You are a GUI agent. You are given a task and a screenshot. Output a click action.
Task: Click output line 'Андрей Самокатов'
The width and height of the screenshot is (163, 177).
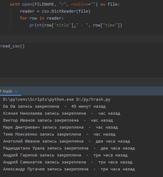coord(68,162)
